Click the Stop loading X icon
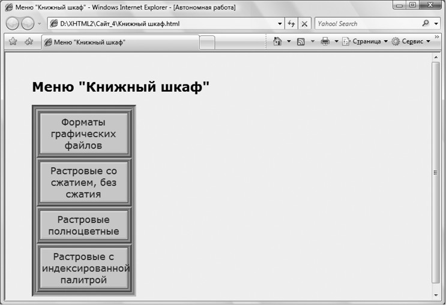Screen dimensions: 446x305 tap(304, 24)
